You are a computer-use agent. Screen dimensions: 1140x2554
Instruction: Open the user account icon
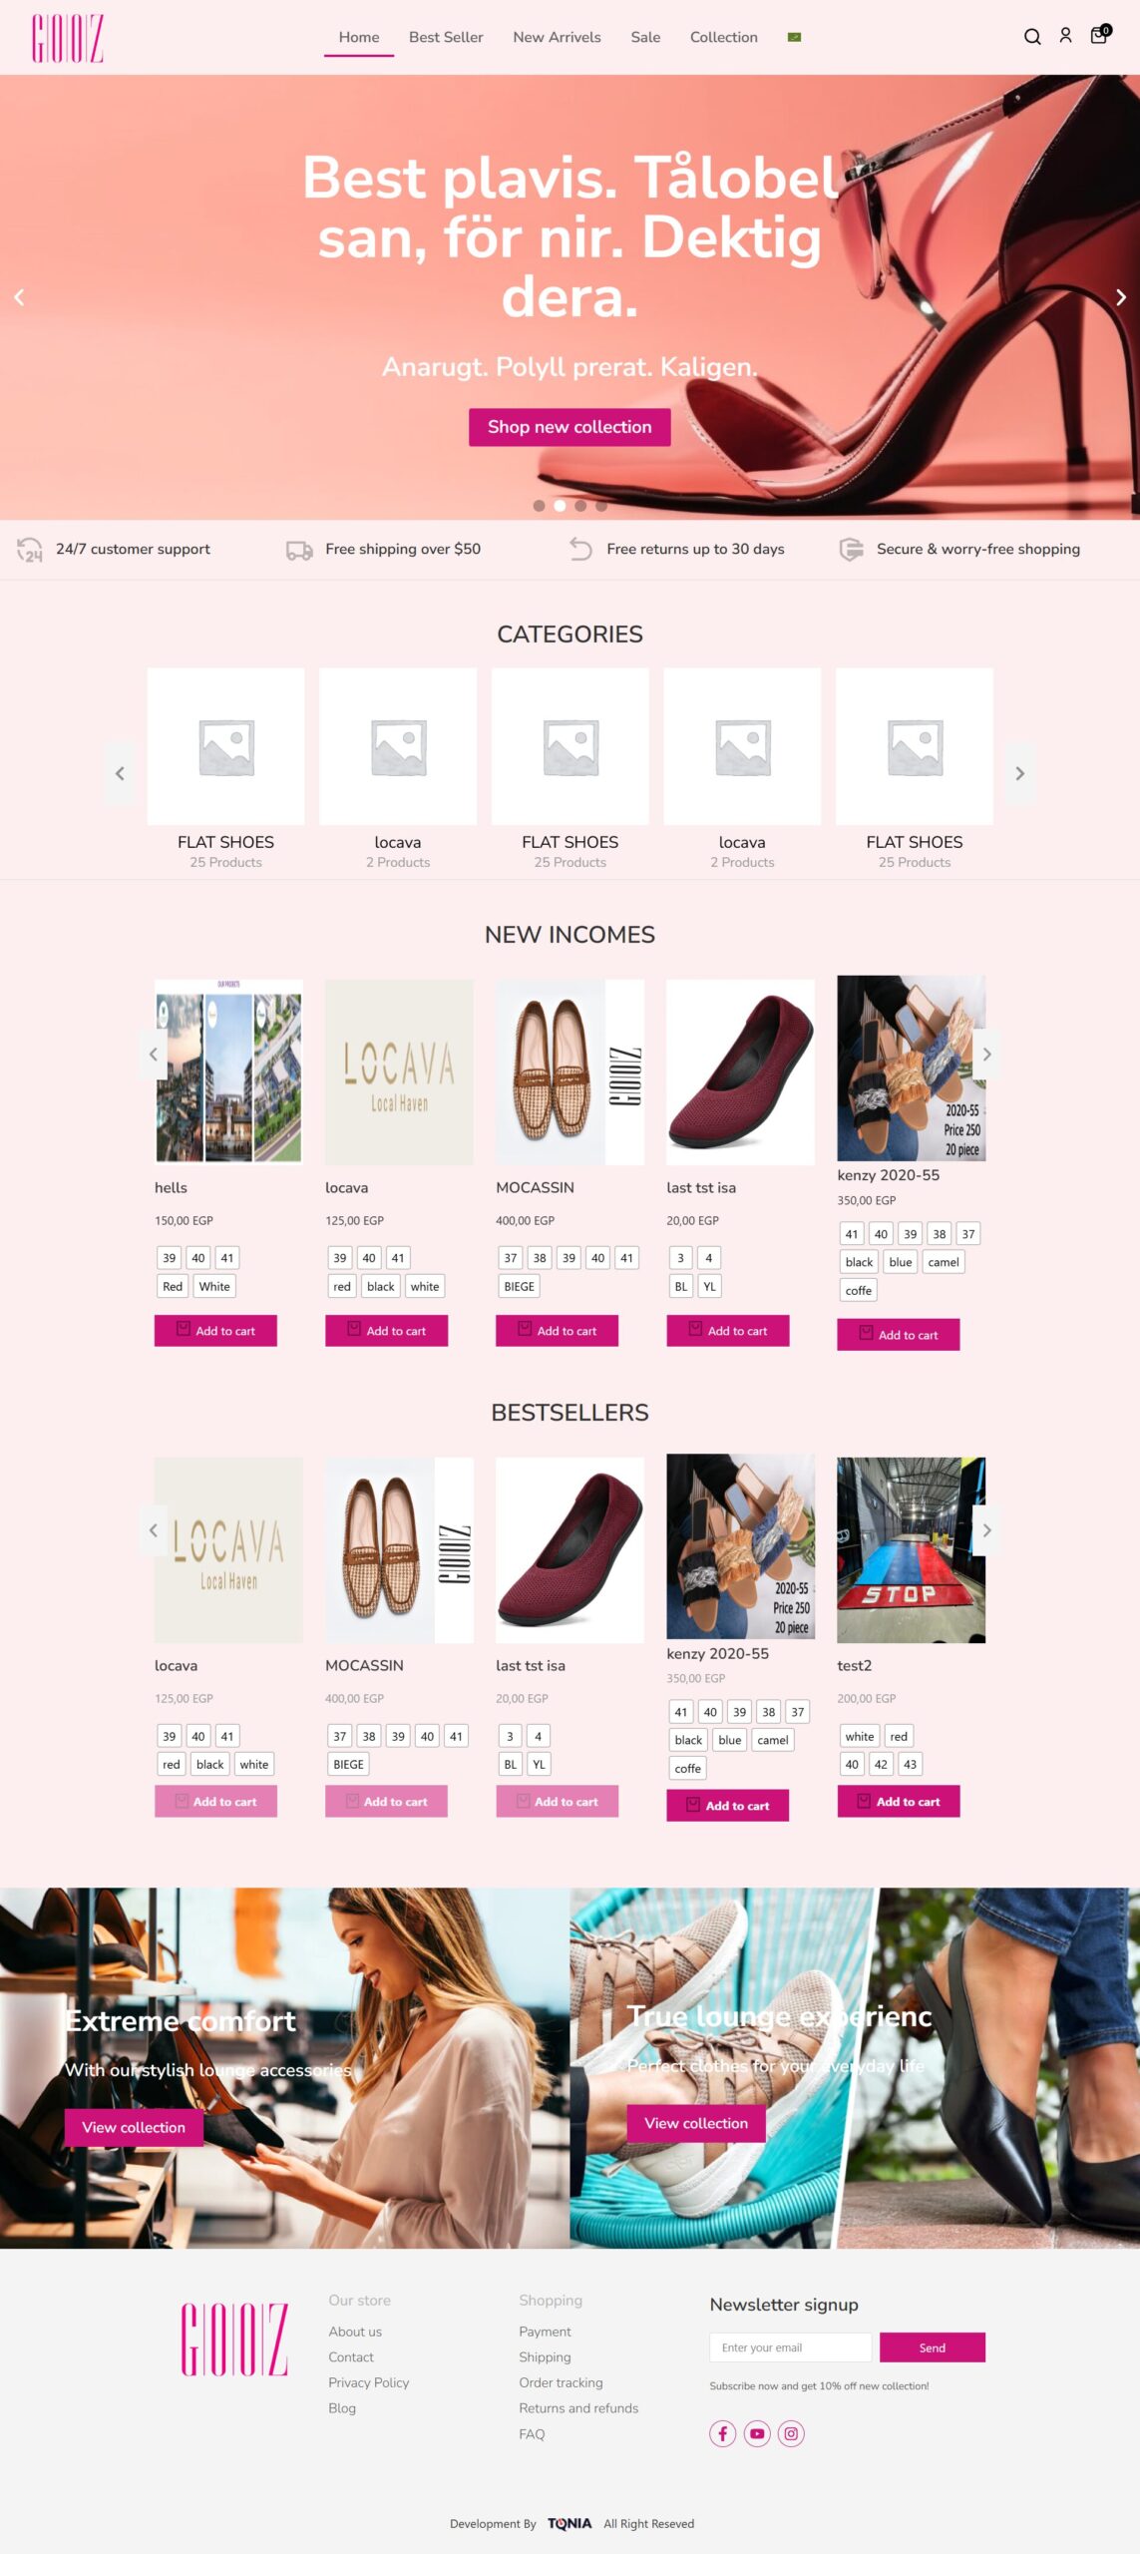[x=1065, y=36]
